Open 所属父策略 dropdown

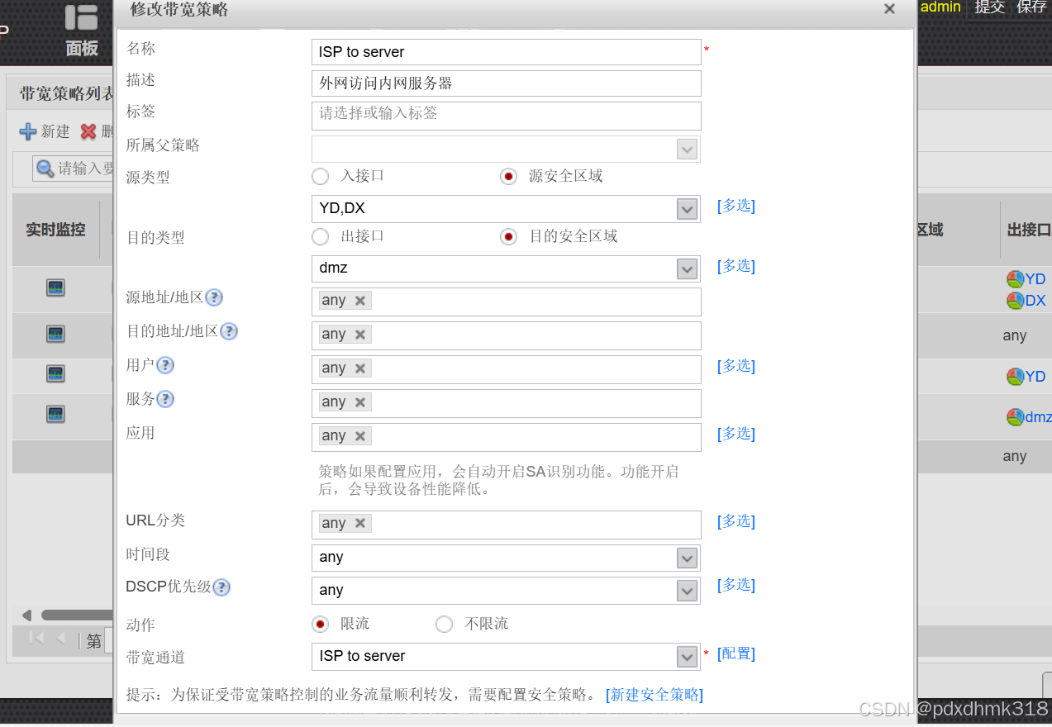pos(688,150)
